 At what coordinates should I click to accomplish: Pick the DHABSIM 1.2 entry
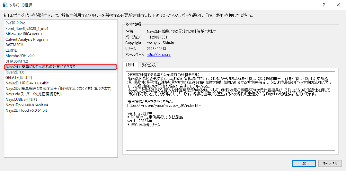17,61
